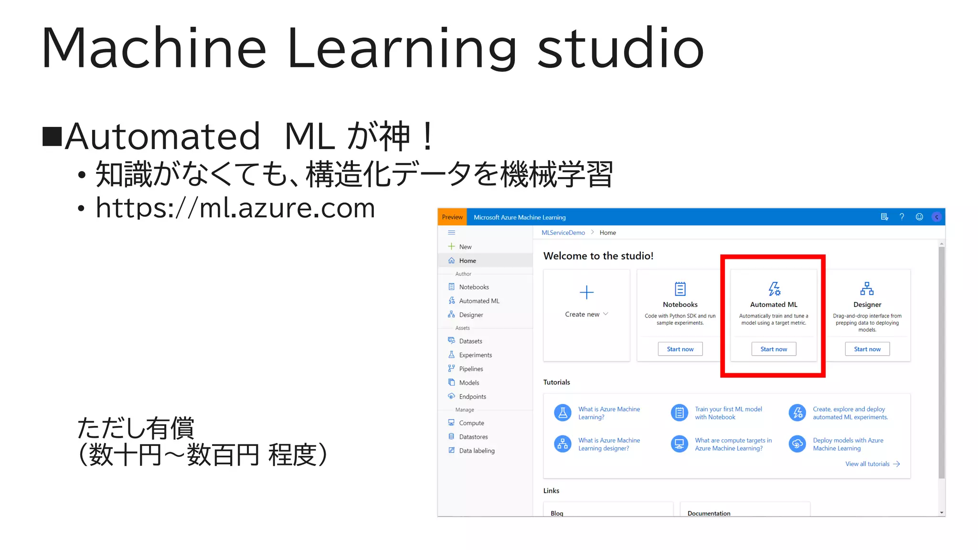978x550 pixels.
Task: Open the notifications icon in top bar
Action: [x=884, y=217]
